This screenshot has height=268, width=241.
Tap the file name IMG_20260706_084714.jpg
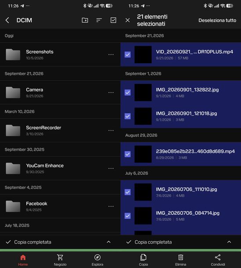187,213
